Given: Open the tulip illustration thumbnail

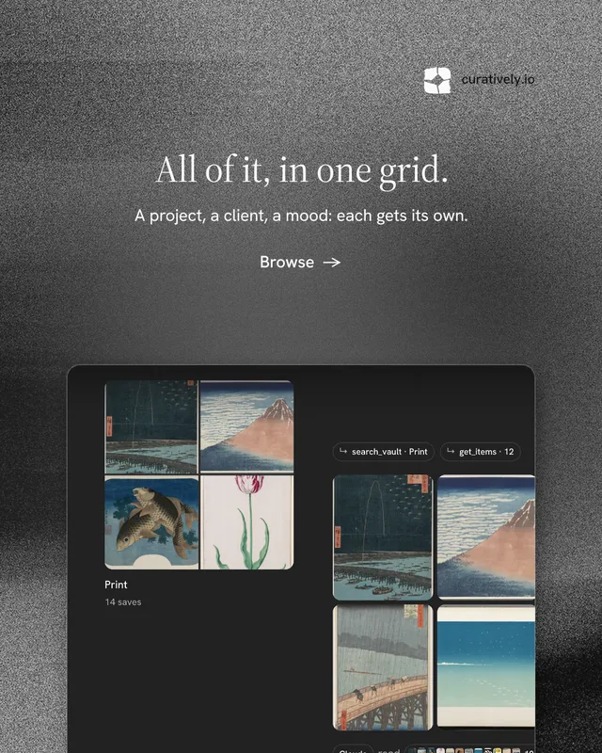Looking at the screenshot, I should pos(246,522).
